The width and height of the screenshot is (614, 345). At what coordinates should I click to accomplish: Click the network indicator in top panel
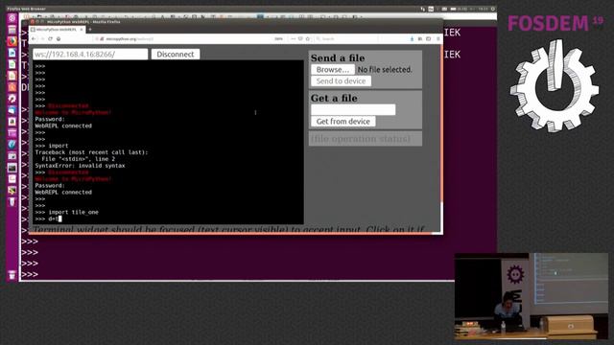pyautogui.click(x=422, y=9)
